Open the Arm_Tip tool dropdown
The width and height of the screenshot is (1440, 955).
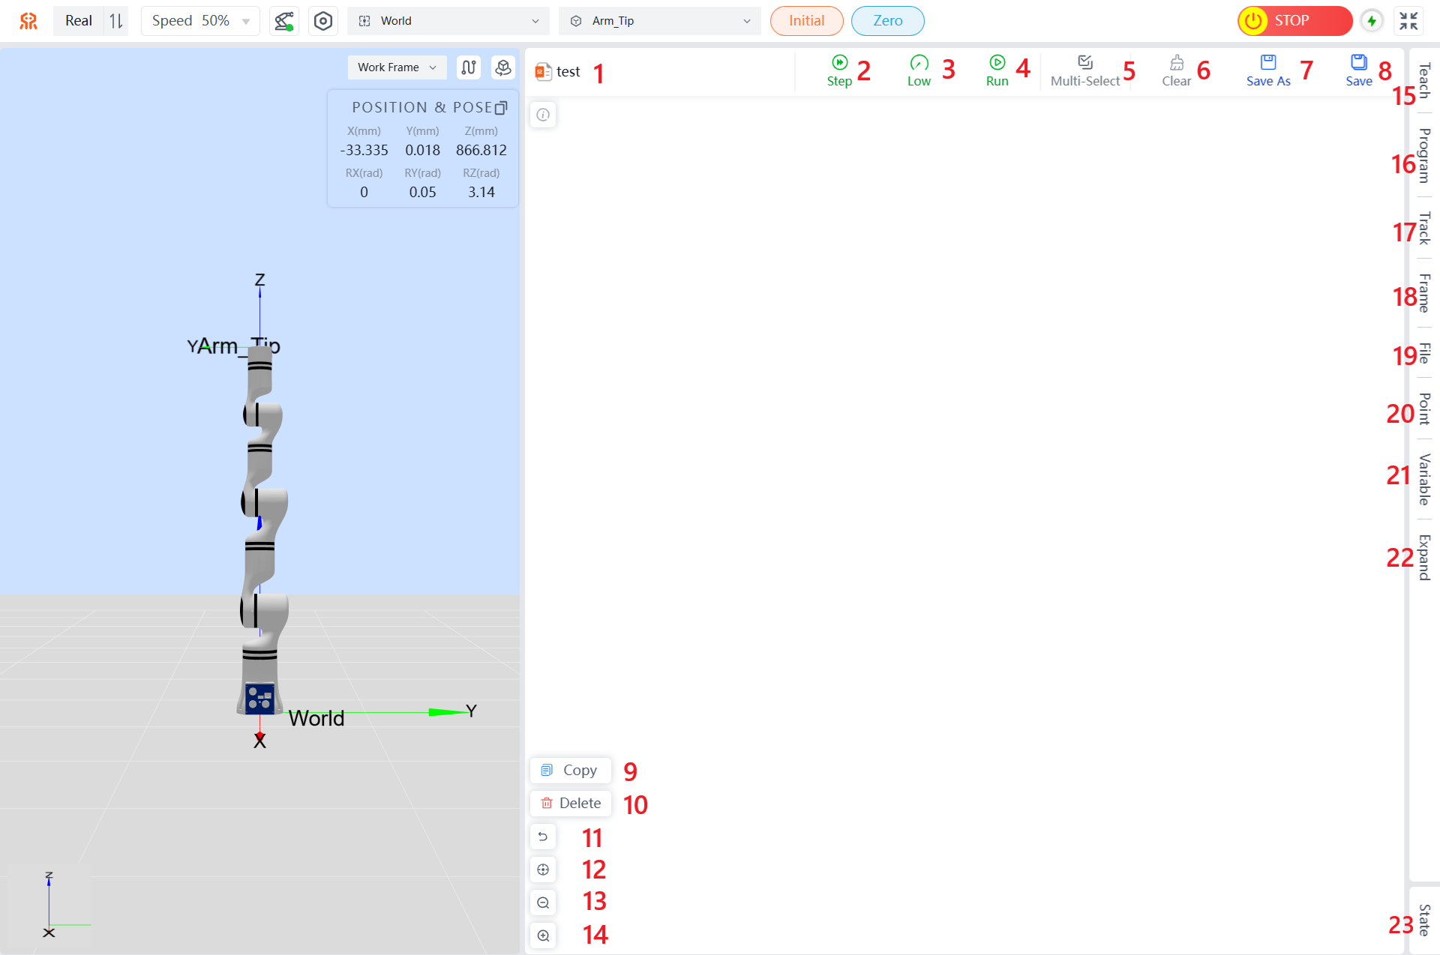[x=659, y=21]
